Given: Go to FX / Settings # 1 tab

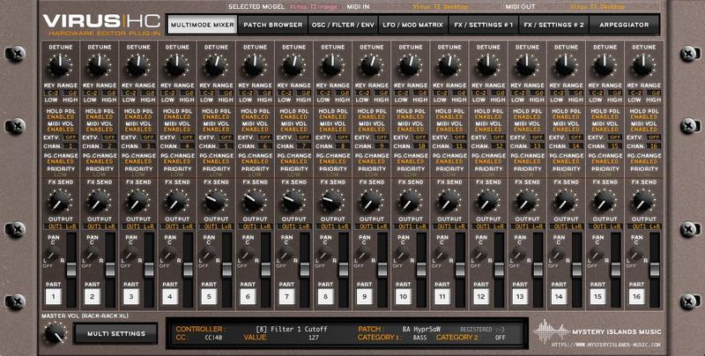Looking at the screenshot, I should [x=484, y=26].
